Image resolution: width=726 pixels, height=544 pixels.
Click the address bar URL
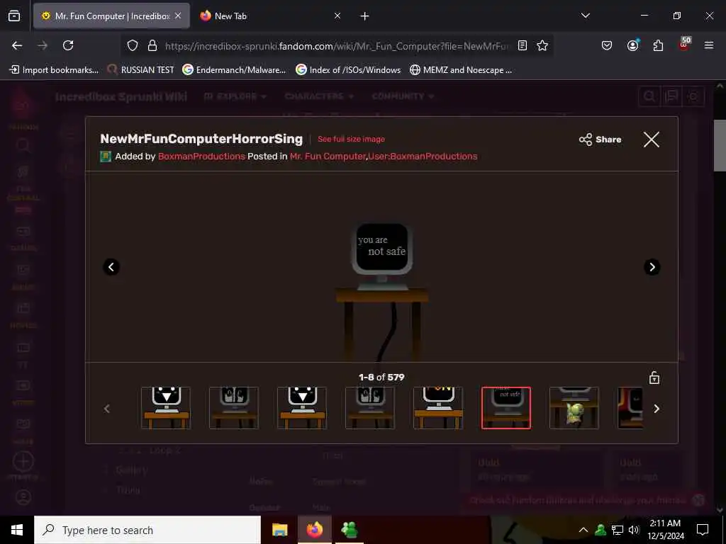(336, 46)
